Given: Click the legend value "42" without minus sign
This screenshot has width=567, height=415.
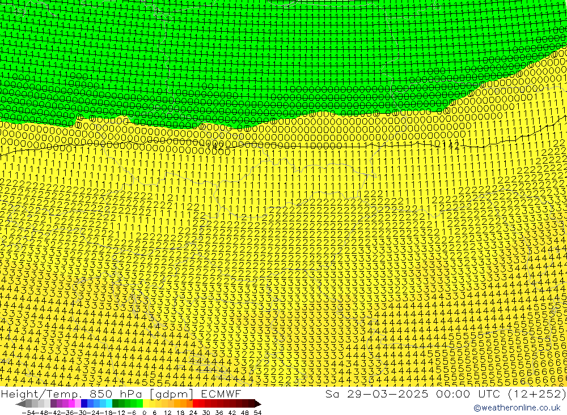Looking at the screenshot, I should coord(232,413).
